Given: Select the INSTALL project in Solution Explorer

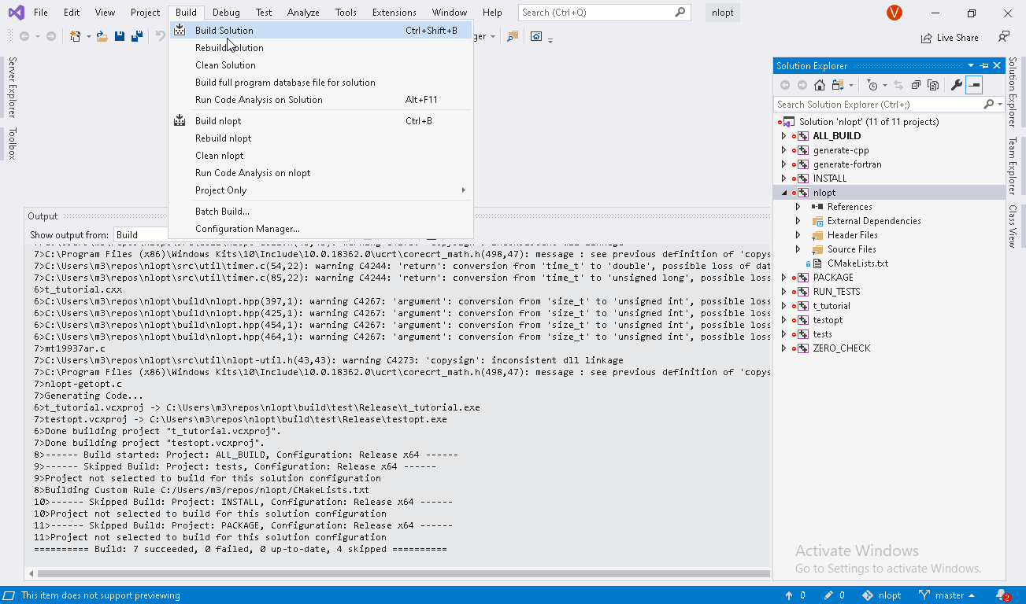Looking at the screenshot, I should click(829, 179).
